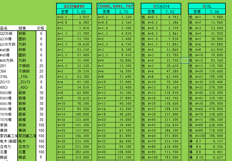Click value 793.000 in the 201&304 table
The width and height of the screenshot is (232, 161).
pyautogui.click(x=171, y=157)
